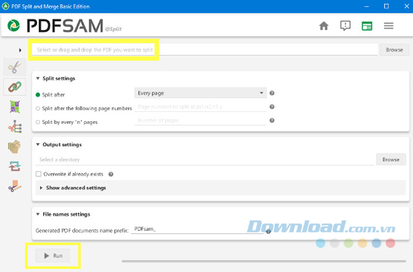Open the hamburger menu icon
The width and height of the screenshot is (413, 272).
coord(388,26)
